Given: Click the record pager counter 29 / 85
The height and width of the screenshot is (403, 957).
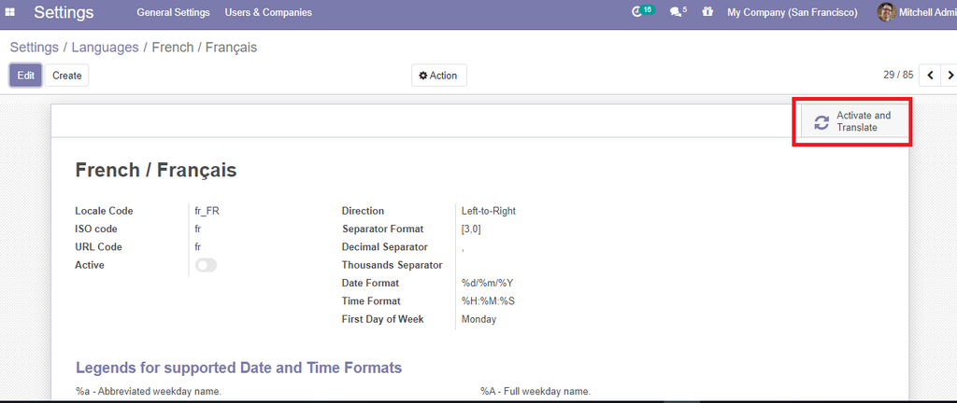Looking at the screenshot, I should [x=897, y=75].
